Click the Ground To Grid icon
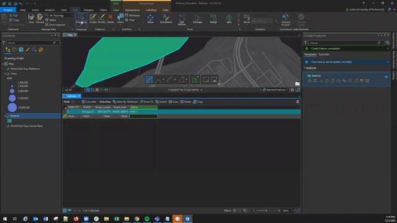The image size is (397, 223). (286, 20)
